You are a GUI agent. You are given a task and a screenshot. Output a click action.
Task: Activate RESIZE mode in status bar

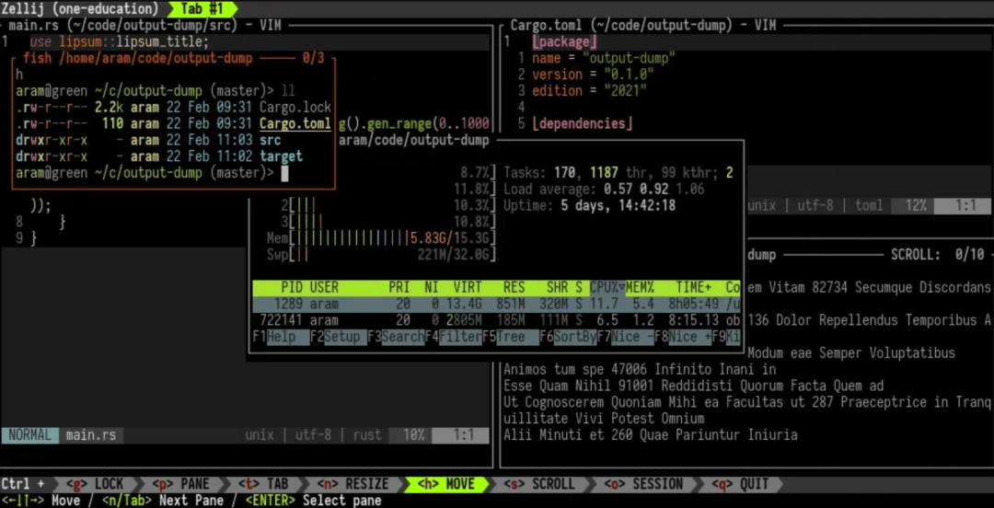point(353,485)
